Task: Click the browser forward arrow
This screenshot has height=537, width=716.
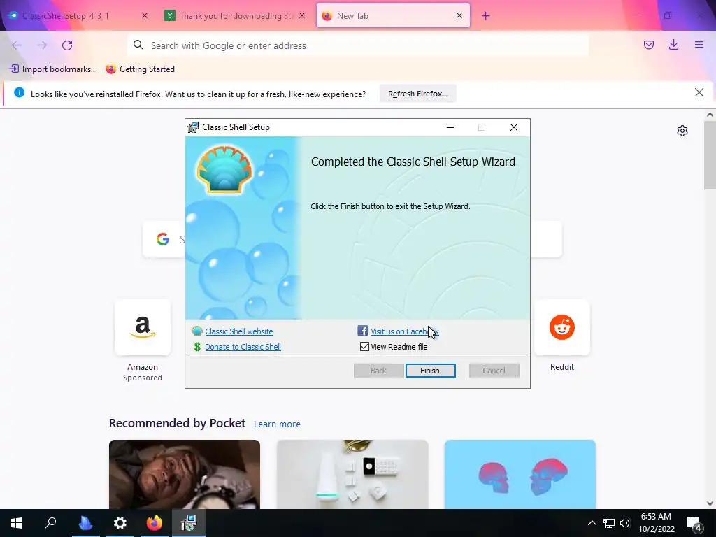Action: coord(42,45)
